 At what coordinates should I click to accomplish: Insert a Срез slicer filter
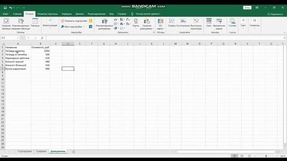click(209, 23)
